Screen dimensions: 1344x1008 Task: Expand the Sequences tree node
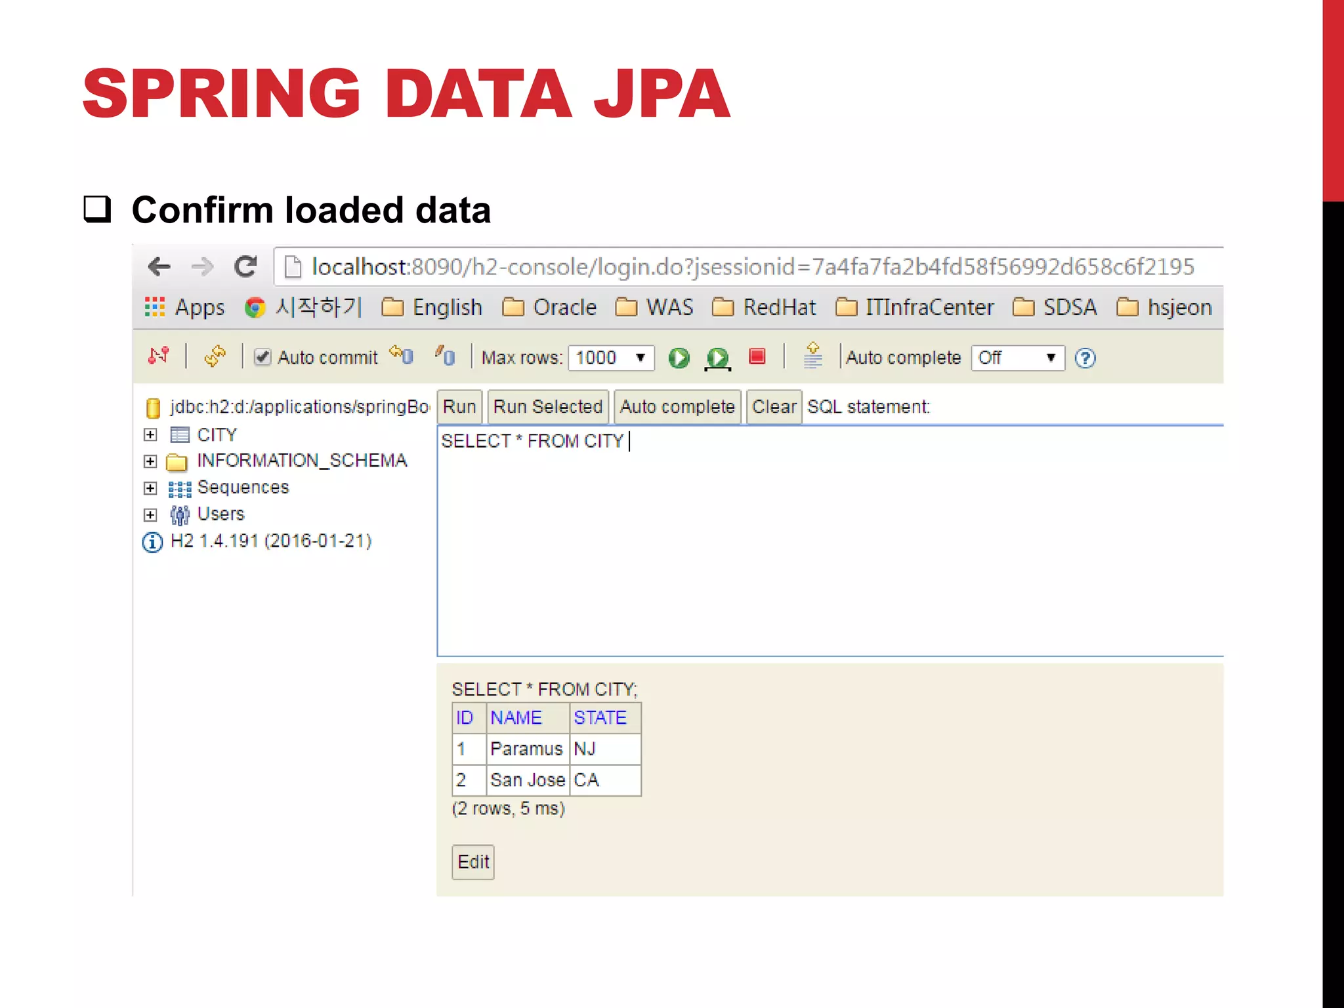point(150,488)
